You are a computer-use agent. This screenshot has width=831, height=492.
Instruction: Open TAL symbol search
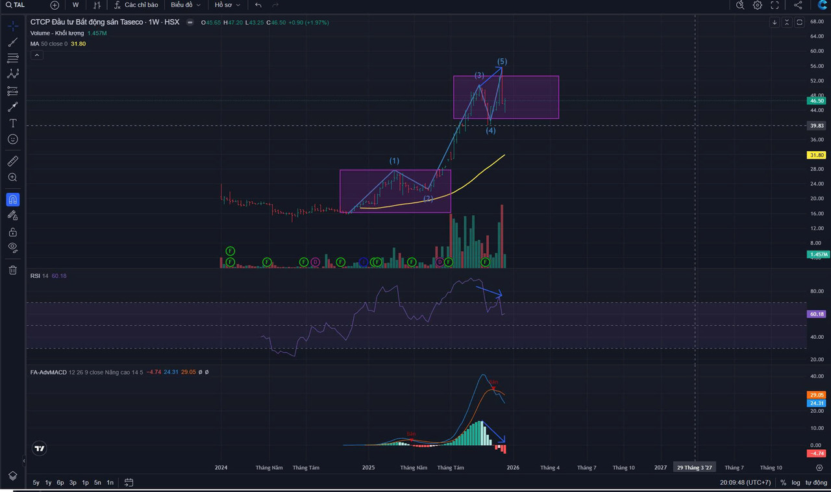coord(16,5)
